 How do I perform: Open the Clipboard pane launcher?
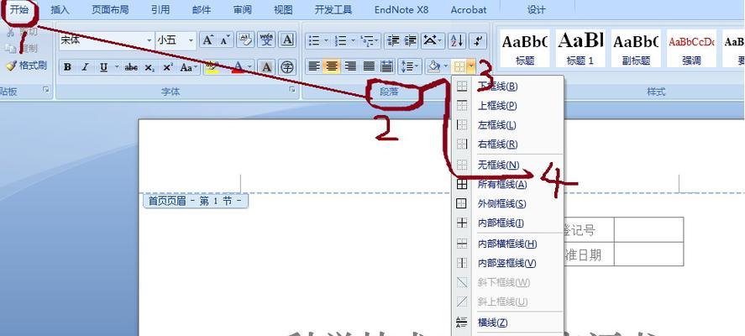46,90
